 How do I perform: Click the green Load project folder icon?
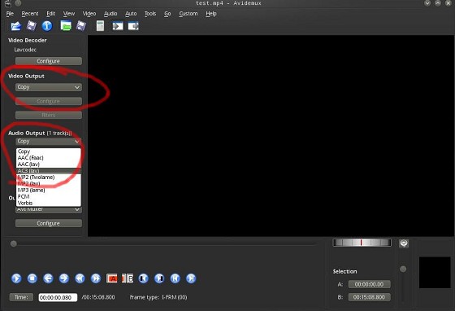(x=66, y=26)
